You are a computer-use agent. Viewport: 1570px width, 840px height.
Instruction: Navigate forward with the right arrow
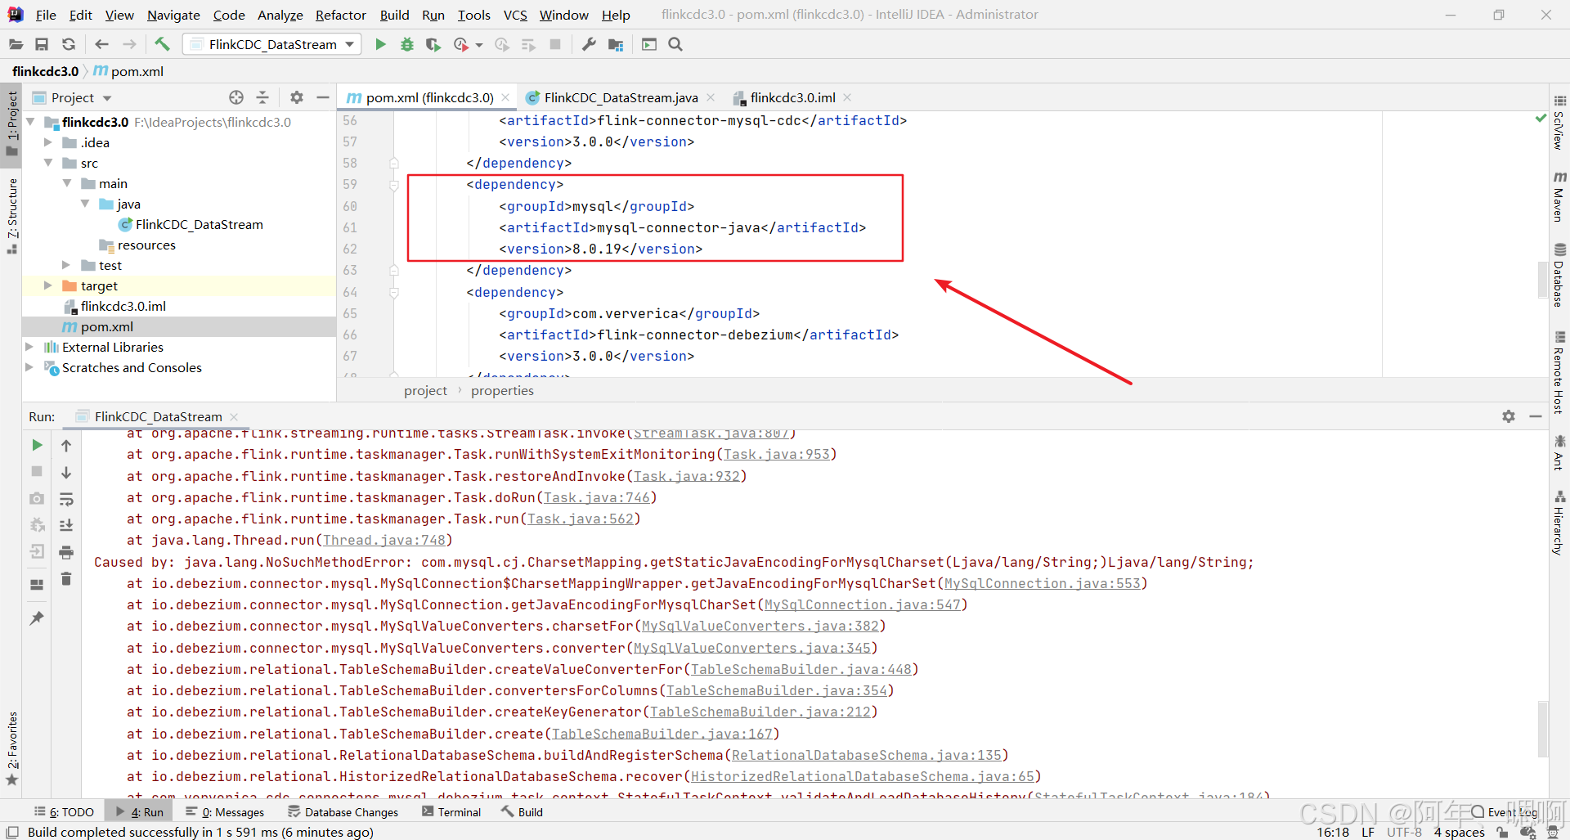[x=129, y=44]
